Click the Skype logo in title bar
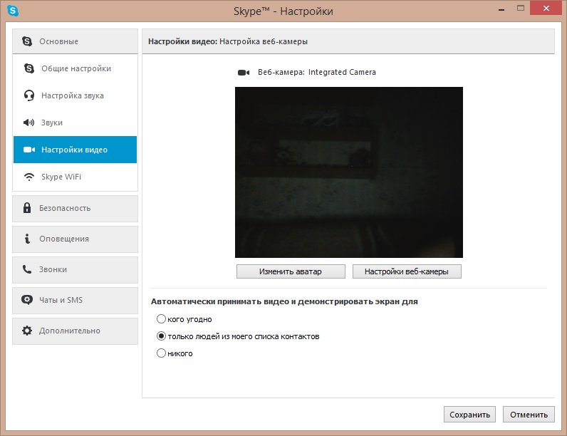The height and width of the screenshot is (436, 567). (13, 11)
